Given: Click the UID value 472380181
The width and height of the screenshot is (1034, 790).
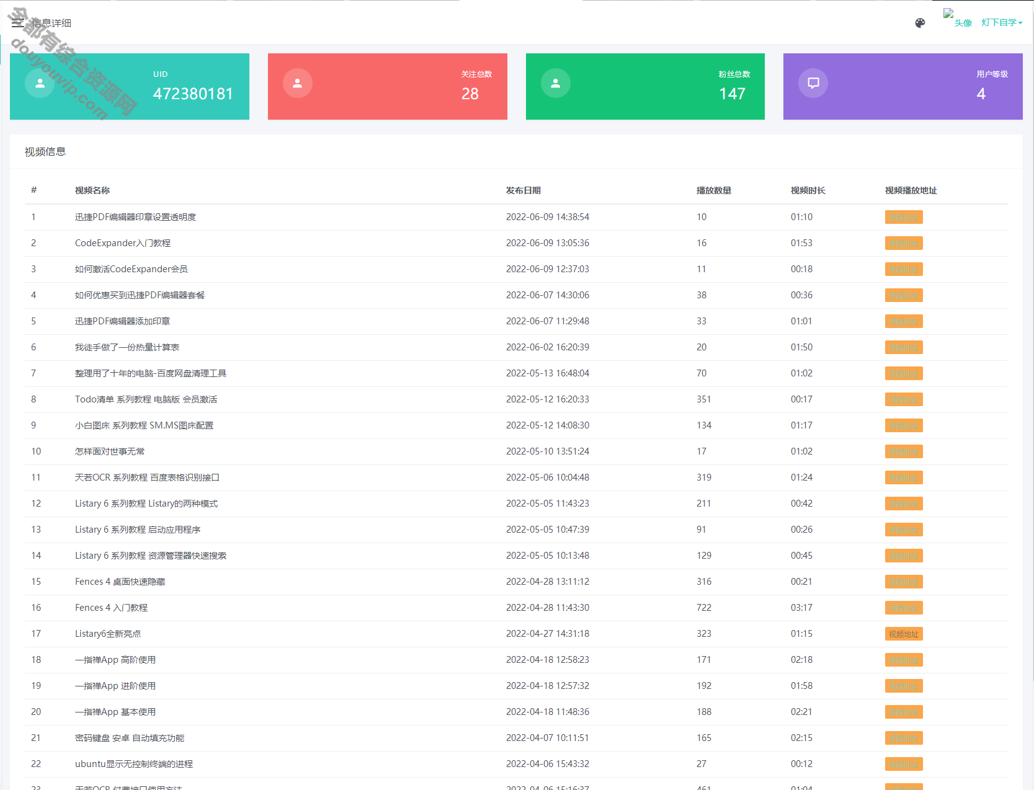Looking at the screenshot, I should coord(193,94).
